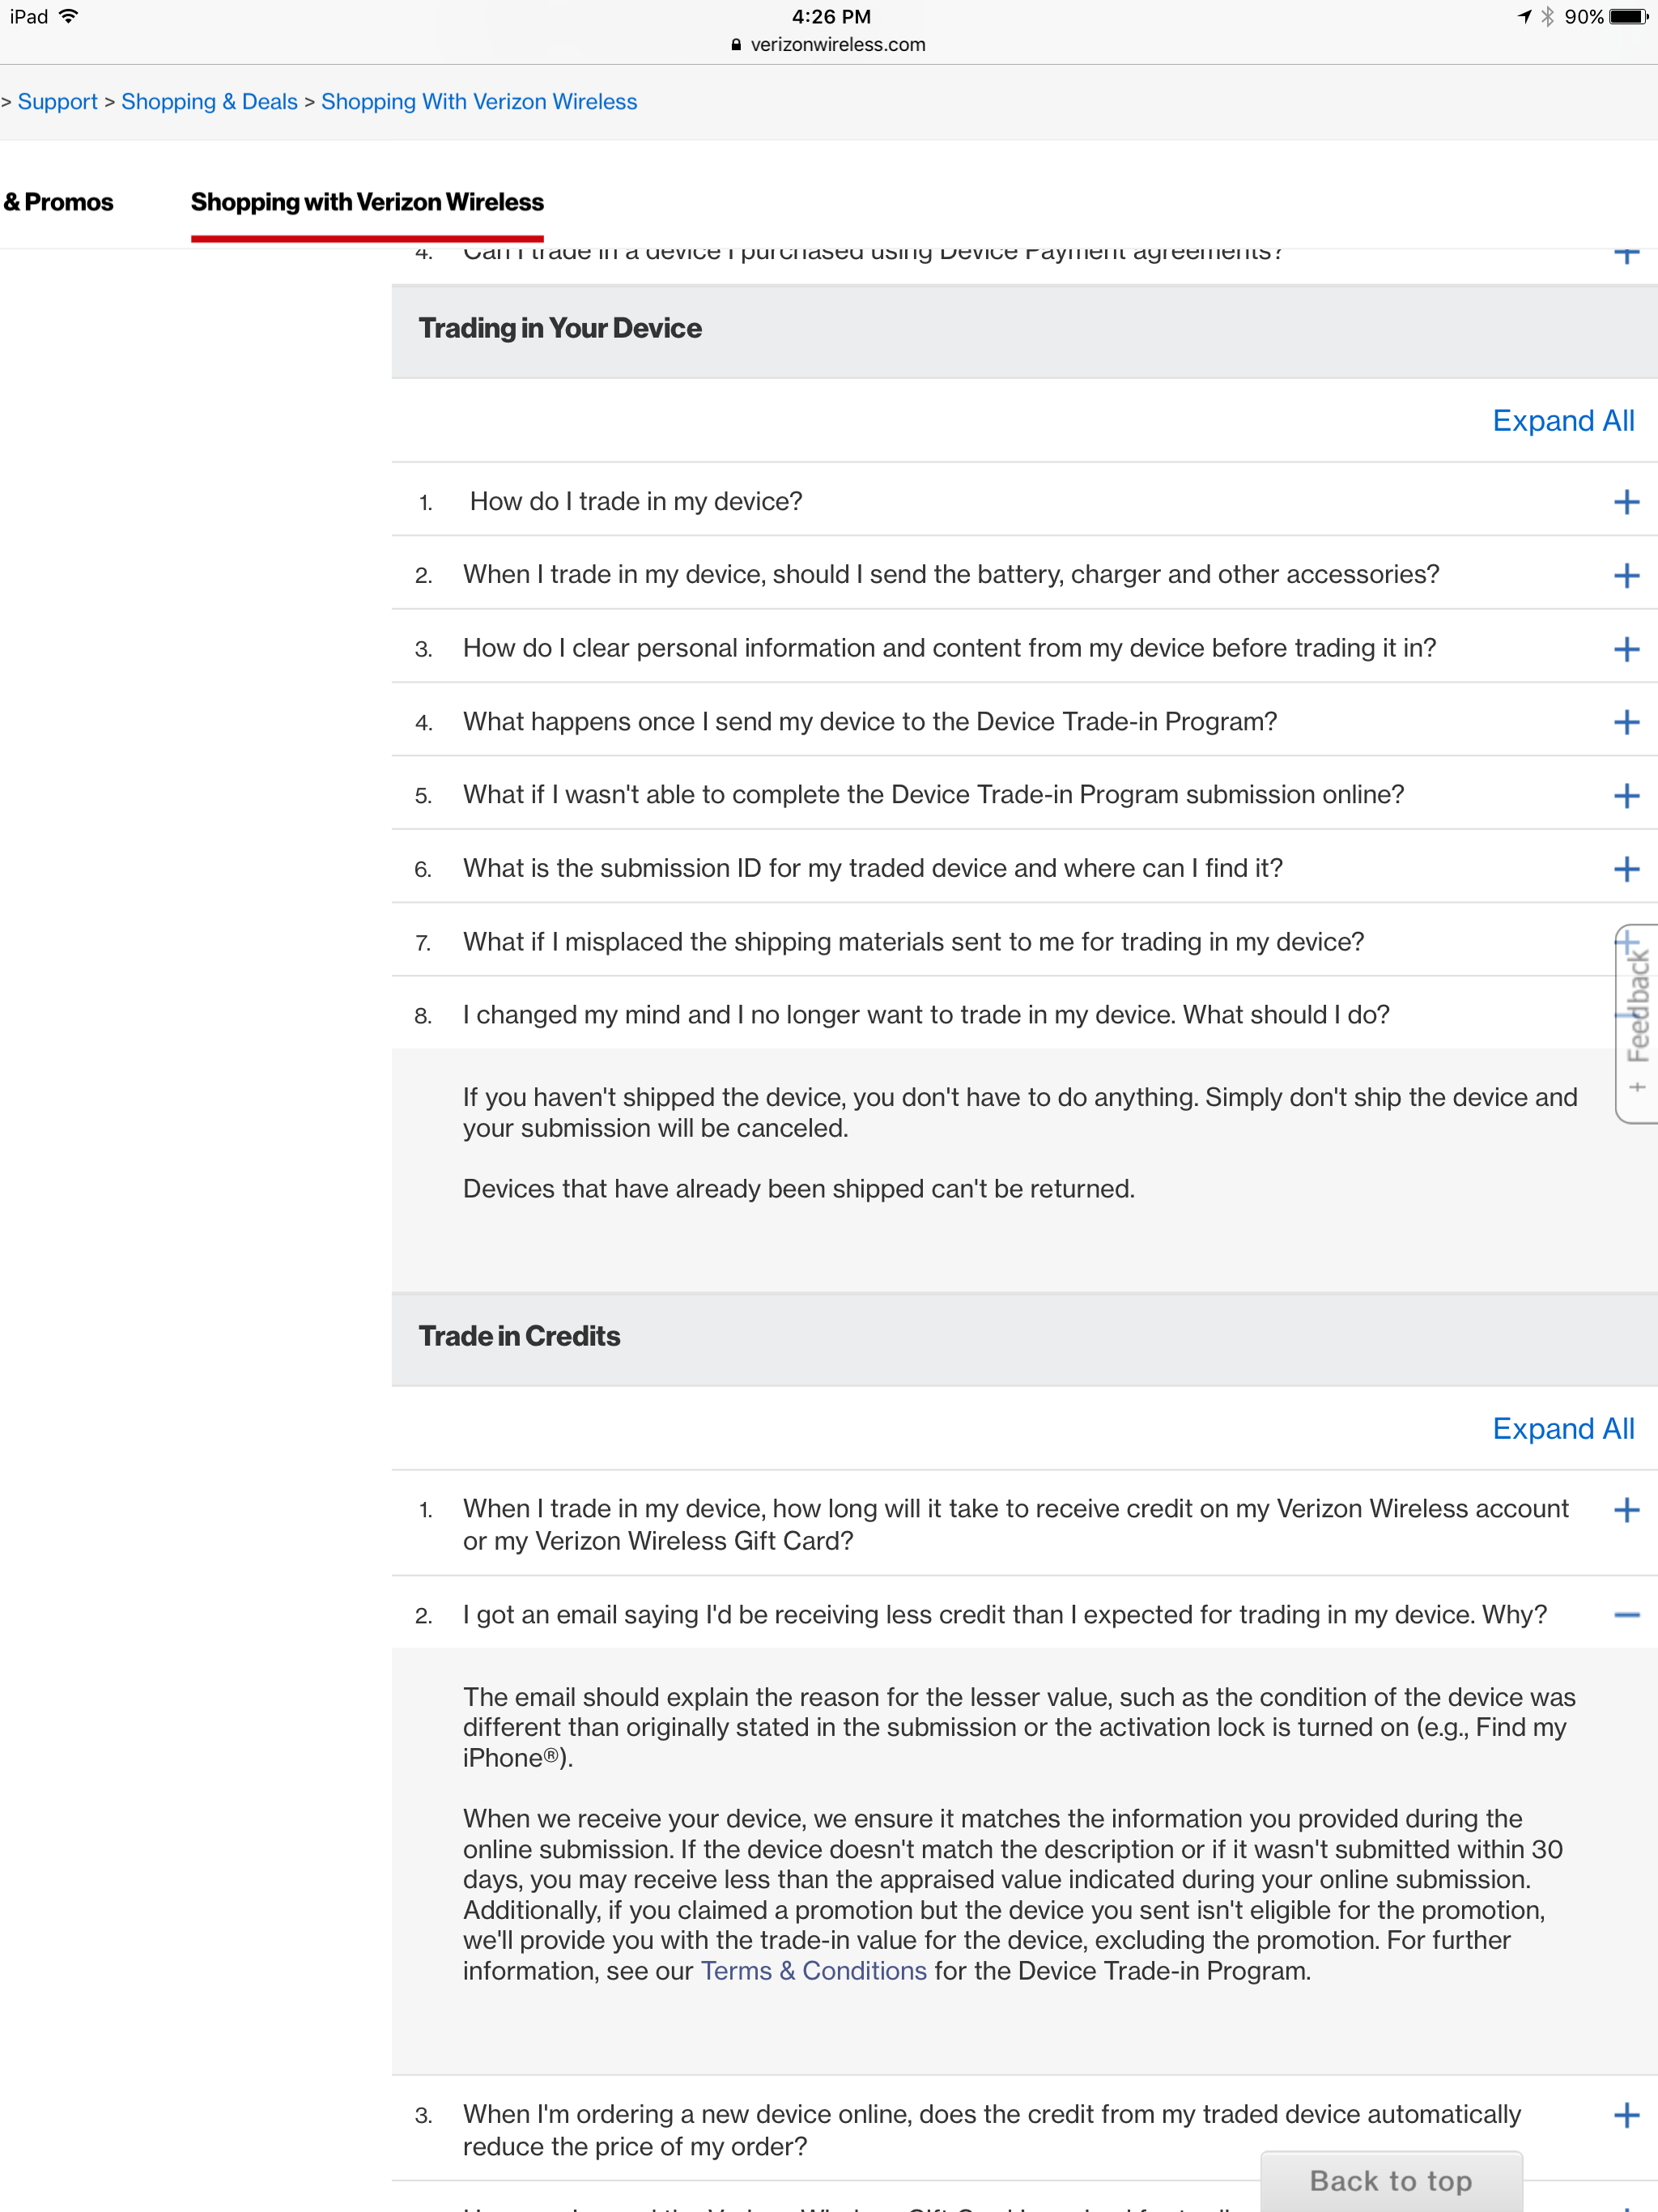Tap plus icon beside Device Trade-in Program question
The width and height of the screenshot is (1658, 2212).
coord(1626,722)
